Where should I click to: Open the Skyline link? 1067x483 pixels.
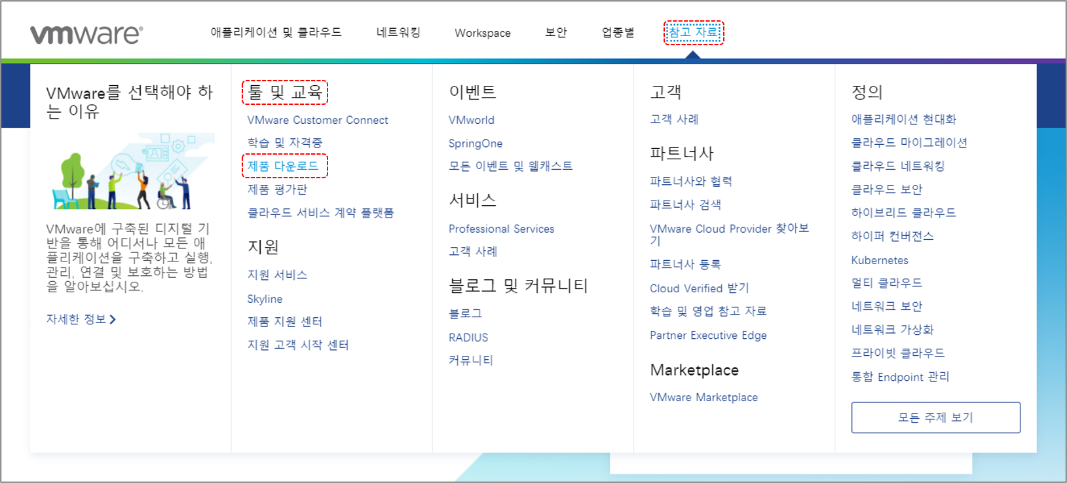(265, 299)
